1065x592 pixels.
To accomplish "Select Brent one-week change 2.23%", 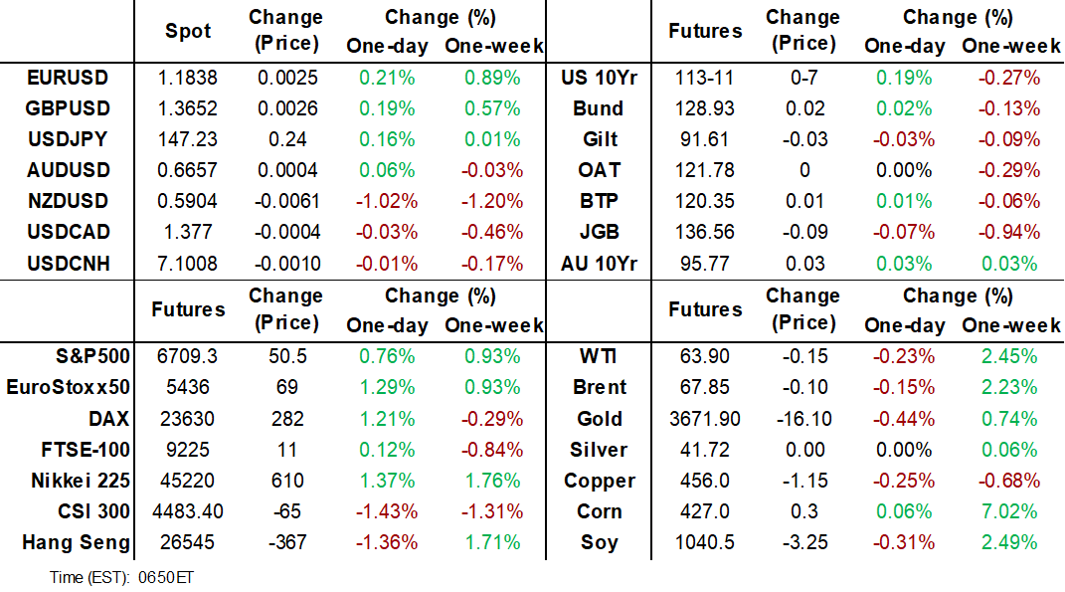I will 1011,387.
